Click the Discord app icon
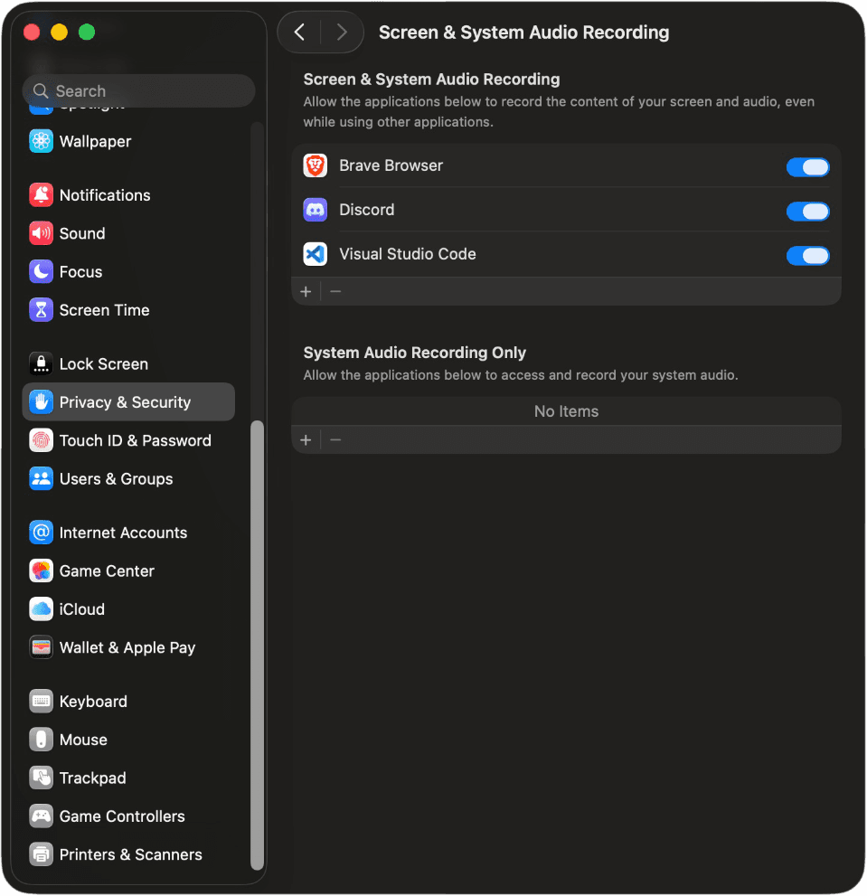The image size is (867, 896). click(x=315, y=210)
